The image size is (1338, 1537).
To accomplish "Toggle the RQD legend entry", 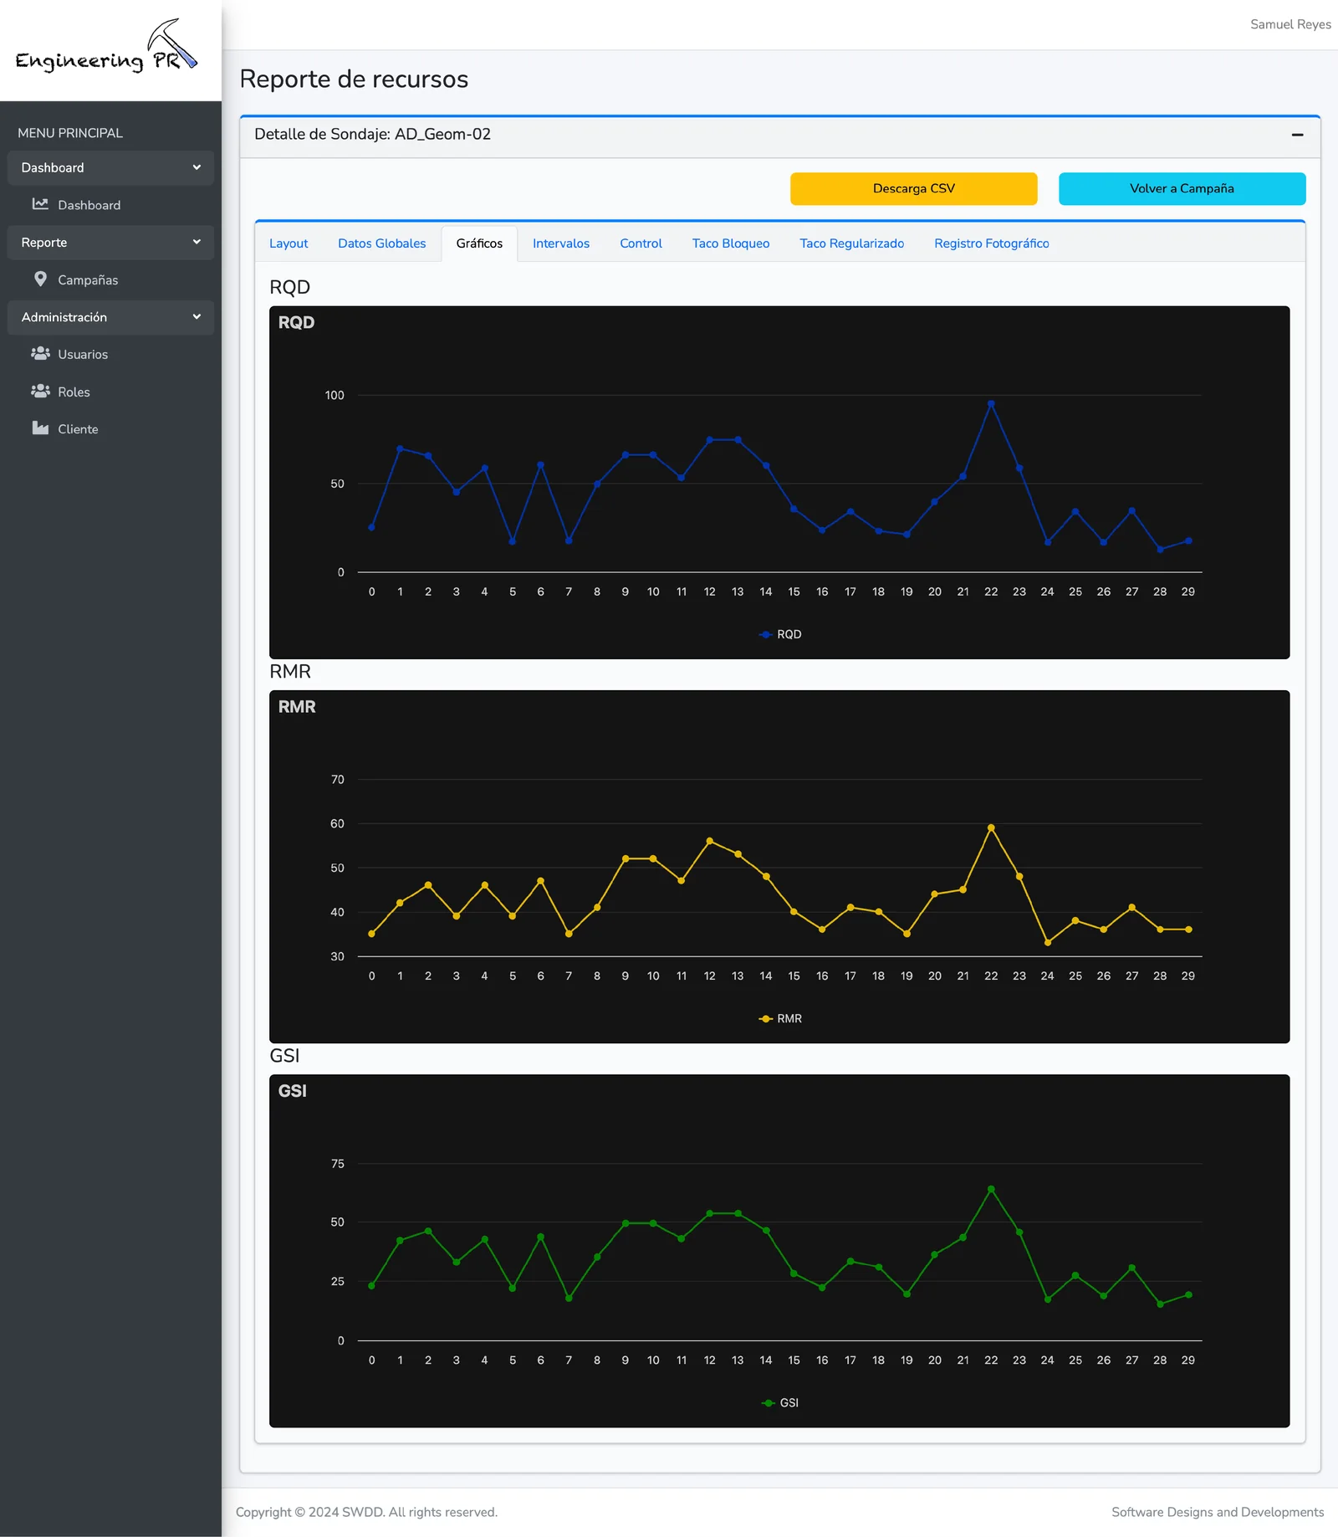I will [x=780, y=634].
